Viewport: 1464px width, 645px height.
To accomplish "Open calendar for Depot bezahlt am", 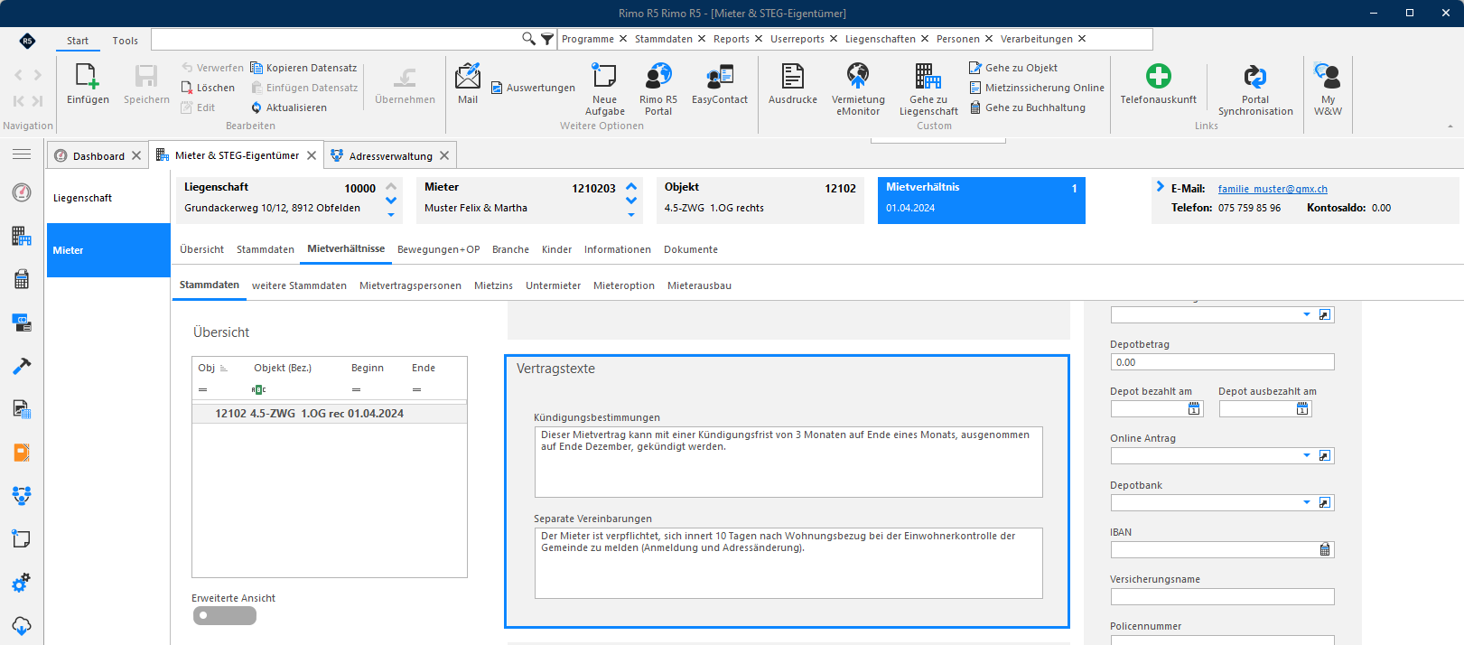I will pos(1194,409).
